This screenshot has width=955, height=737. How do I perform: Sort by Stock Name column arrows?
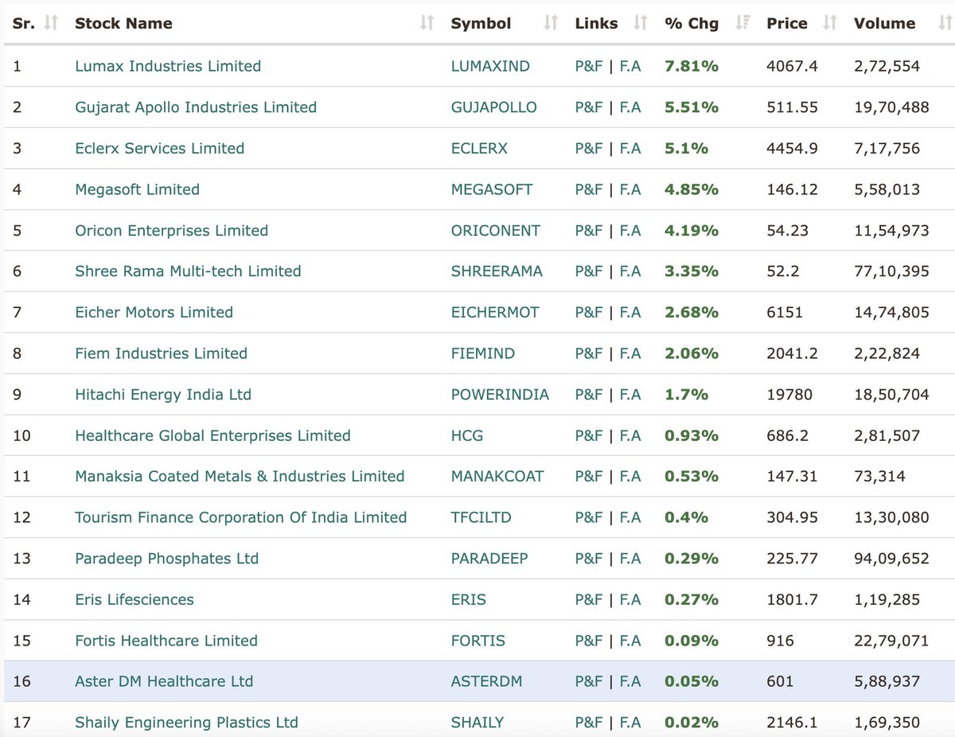[x=427, y=24]
